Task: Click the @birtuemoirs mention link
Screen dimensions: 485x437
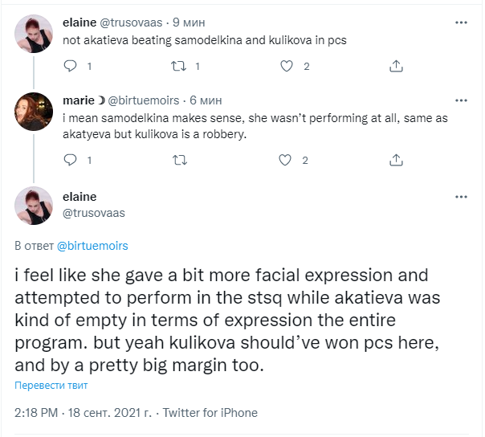Action: point(92,245)
